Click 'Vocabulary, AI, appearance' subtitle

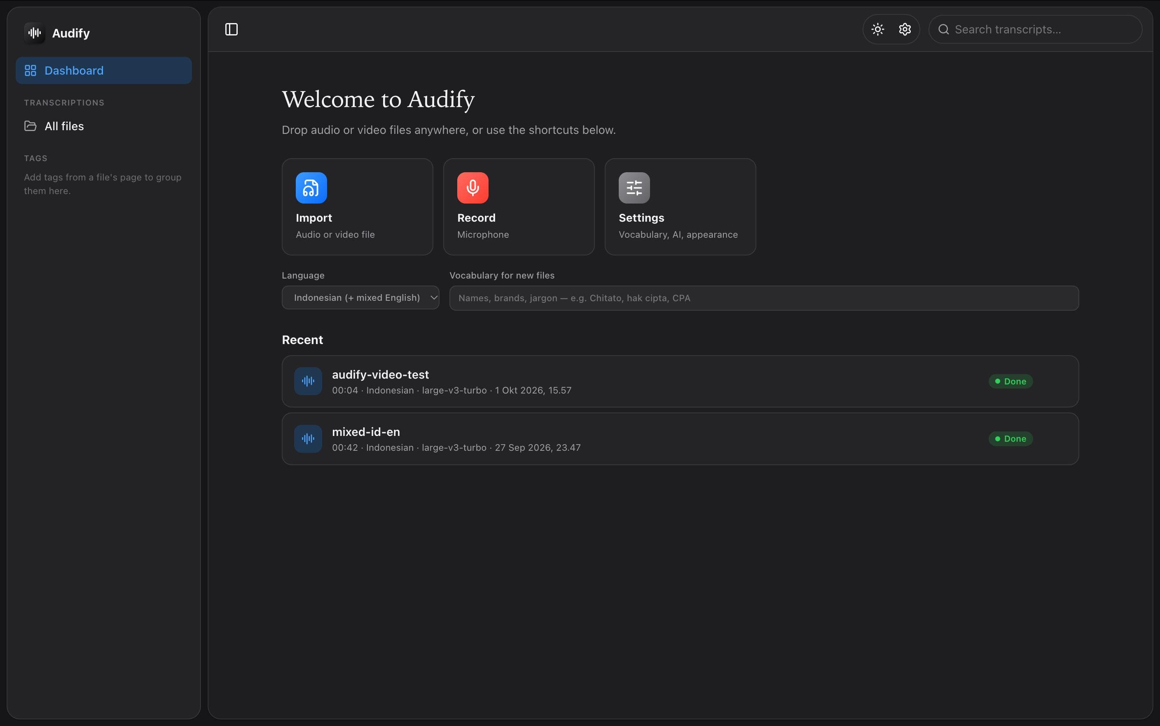678,235
